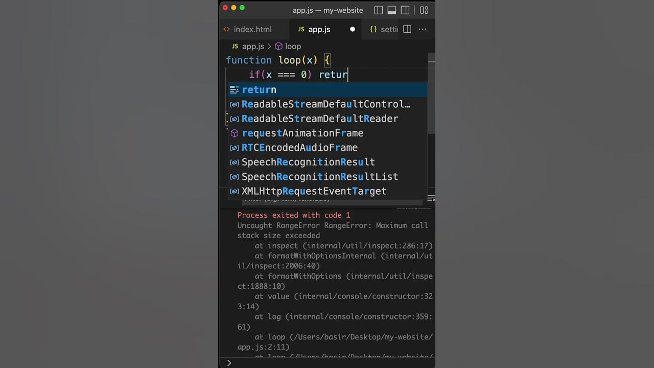Image resolution: width=654 pixels, height=368 pixels.
Task: Pick the SpeechRecognitionResult suggestion
Action: point(328,162)
